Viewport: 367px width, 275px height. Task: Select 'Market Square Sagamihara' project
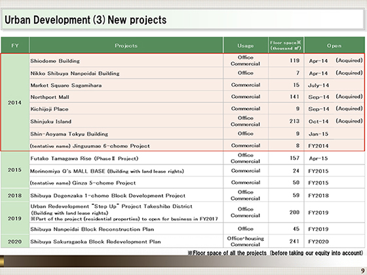(x=66, y=85)
